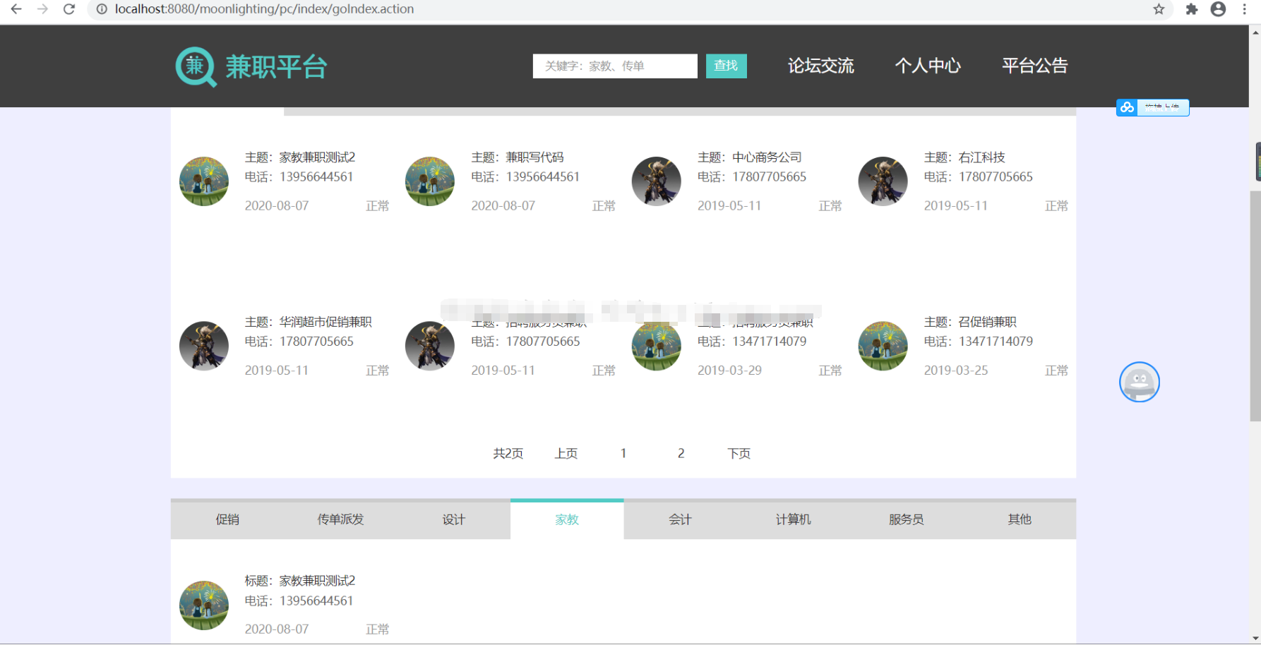Go to page 1 in pagination

[x=623, y=453]
